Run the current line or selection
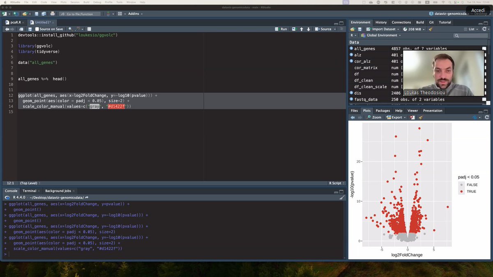This screenshot has height=277, width=493. [x=281, y=29]
